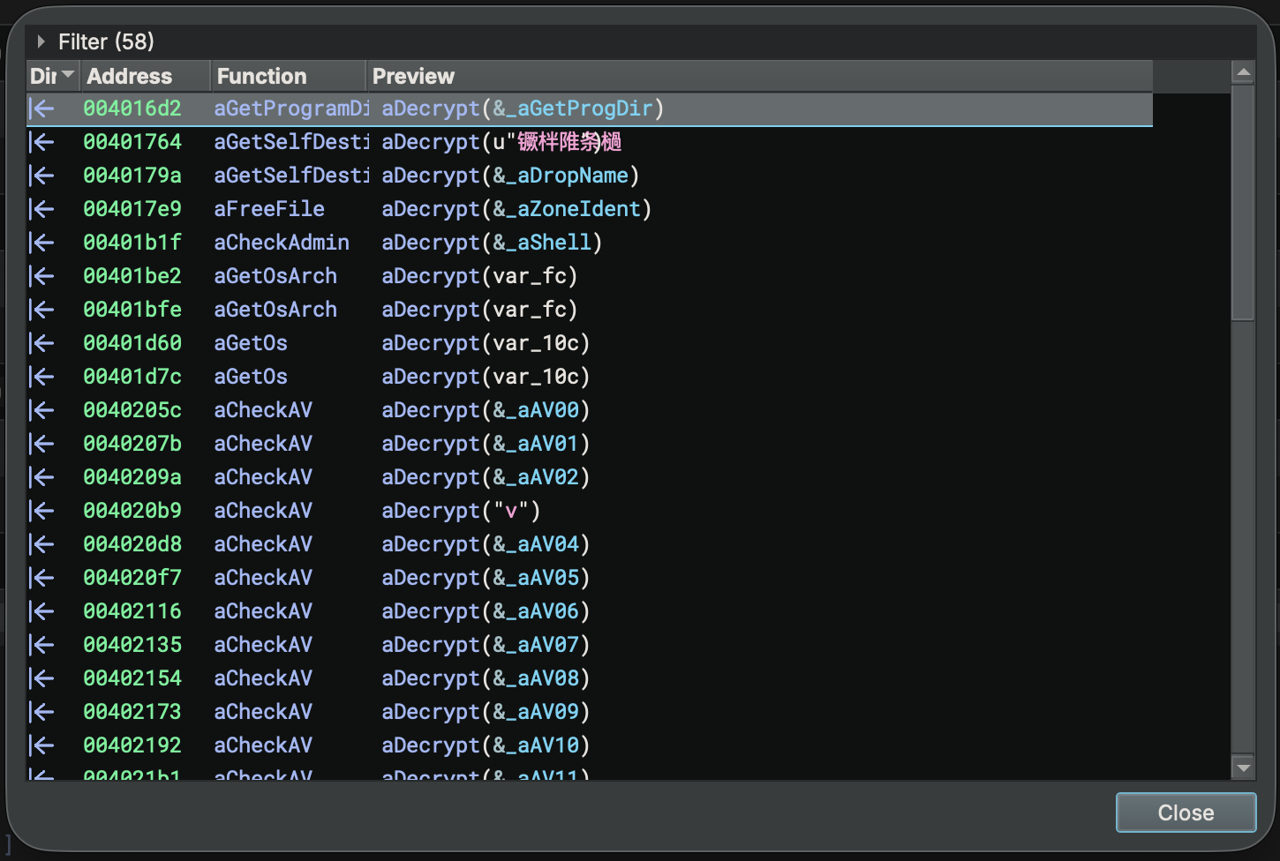The height and width of the screenshot is (861, 1280).
Task: Expand the Filter (58) disclosure triangle
Action: point(41,41)
